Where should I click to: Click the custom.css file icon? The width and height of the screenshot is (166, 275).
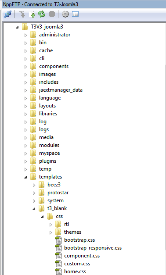click(x=58, y=264)
